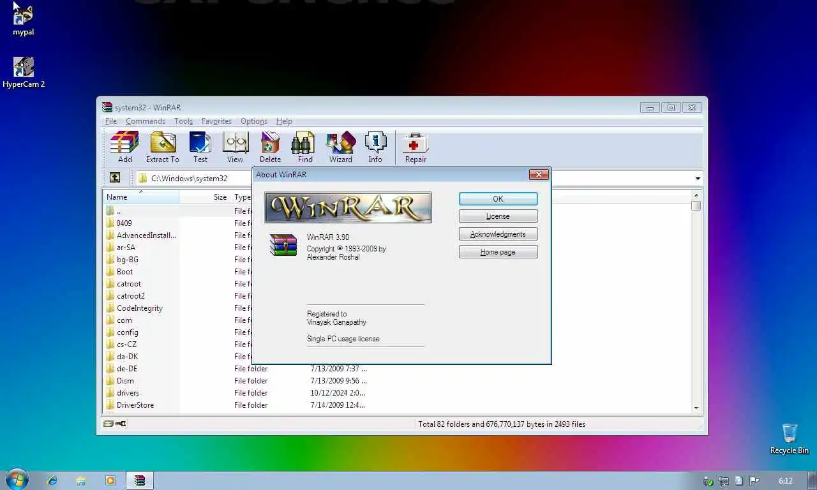The width and height of the screenshot is (817, 490).
Task: Click the file list scroll up arrow
Action: tap(696, 195)
